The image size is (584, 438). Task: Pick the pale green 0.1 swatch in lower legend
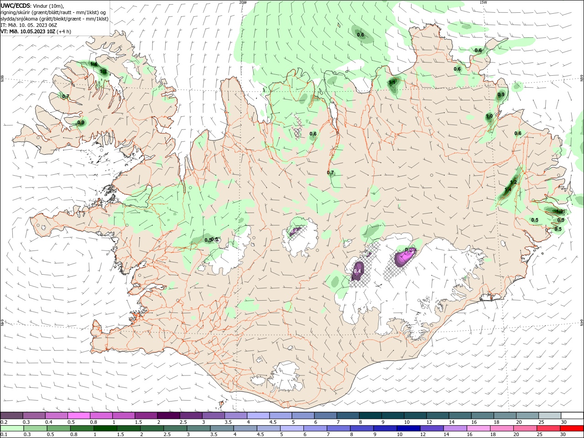pyautogui.click(x=11, y=428)
